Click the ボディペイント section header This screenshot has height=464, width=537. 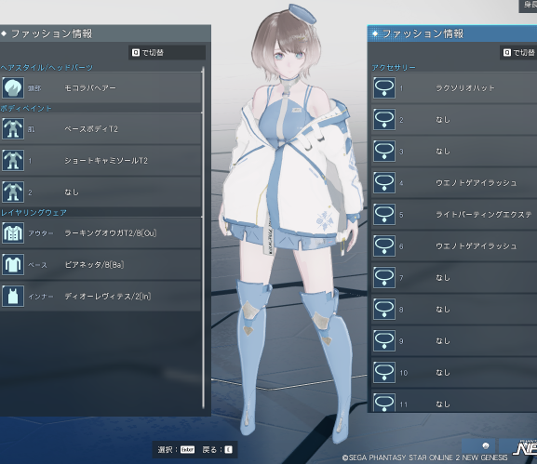click(x=26, y=109)
